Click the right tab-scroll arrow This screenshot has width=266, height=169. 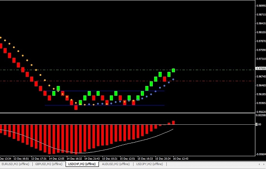264,164
